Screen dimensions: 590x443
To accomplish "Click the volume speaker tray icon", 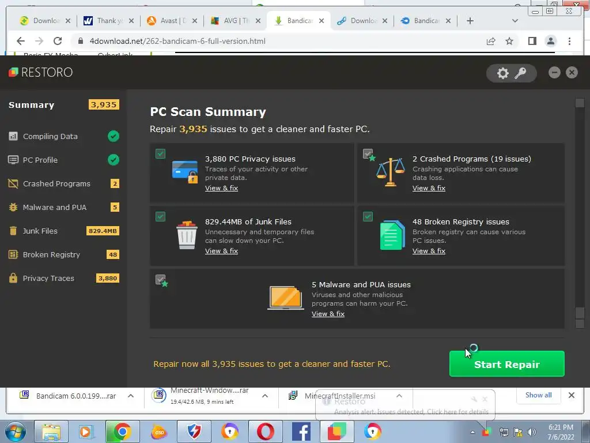I will (532, 432).
